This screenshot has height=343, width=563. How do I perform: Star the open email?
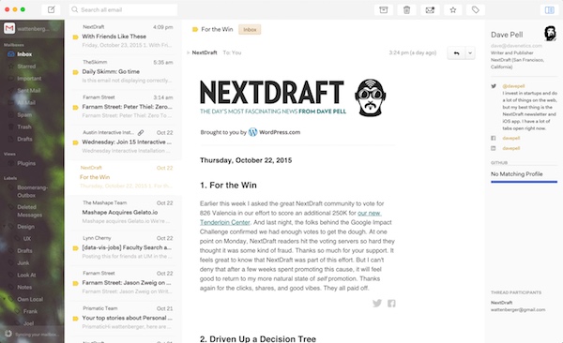pyautogui.click(x=453, y=9)
